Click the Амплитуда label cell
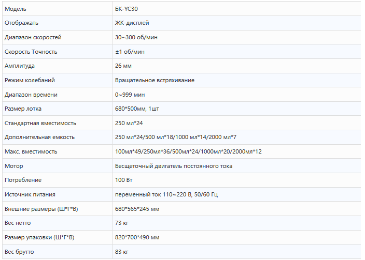 (58, 66)
